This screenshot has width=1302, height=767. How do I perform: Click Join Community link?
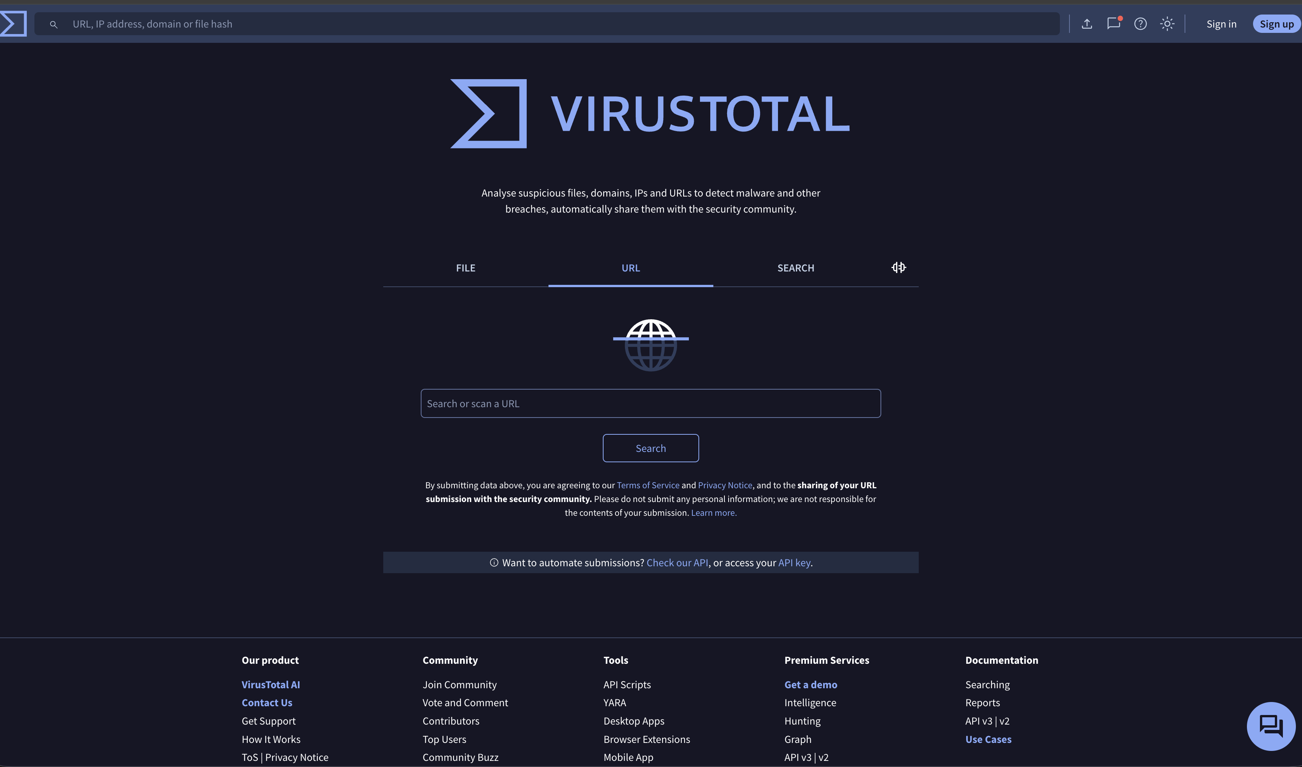click(459, 684)
